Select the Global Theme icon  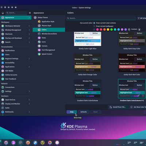click(35, 18)
